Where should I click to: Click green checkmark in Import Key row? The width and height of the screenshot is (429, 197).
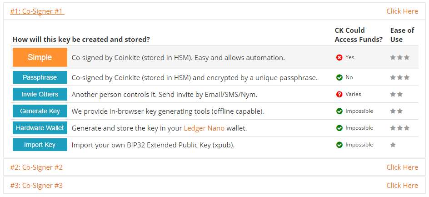(339, 145)
